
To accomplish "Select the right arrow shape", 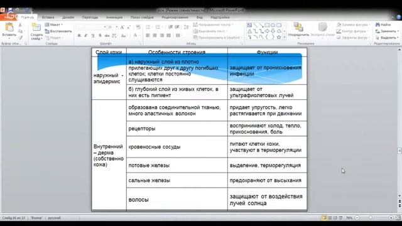I will point(267,31).
